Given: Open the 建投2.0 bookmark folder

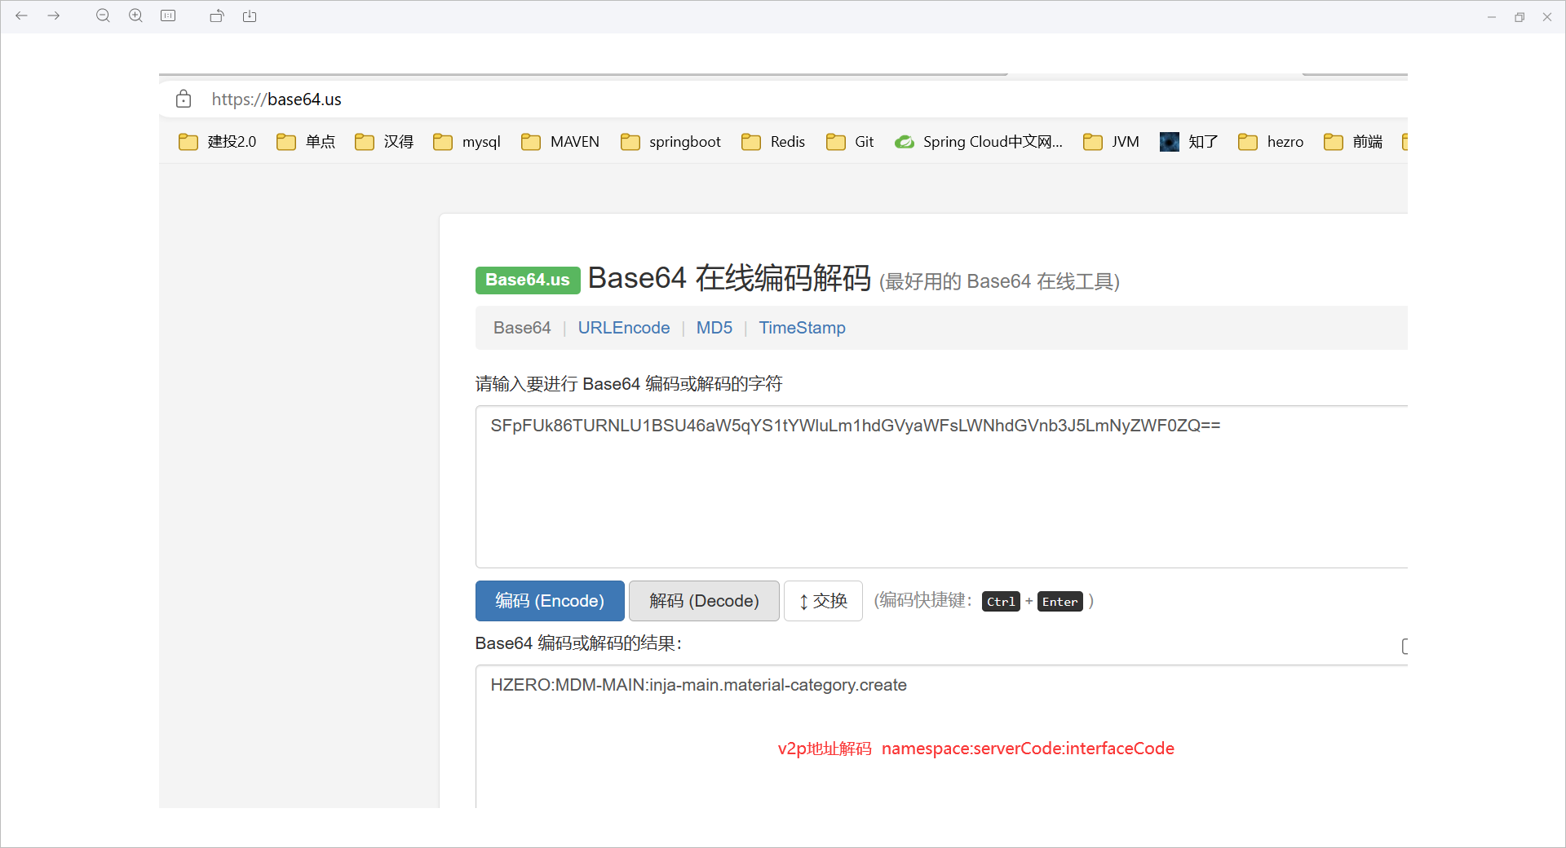Looking at the screenshot, I should 217,142.
